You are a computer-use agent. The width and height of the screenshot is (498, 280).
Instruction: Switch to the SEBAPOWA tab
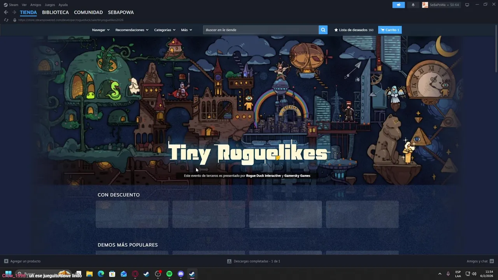(x=121, y=12)
